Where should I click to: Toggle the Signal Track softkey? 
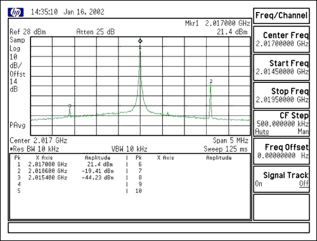coord(281,179)
